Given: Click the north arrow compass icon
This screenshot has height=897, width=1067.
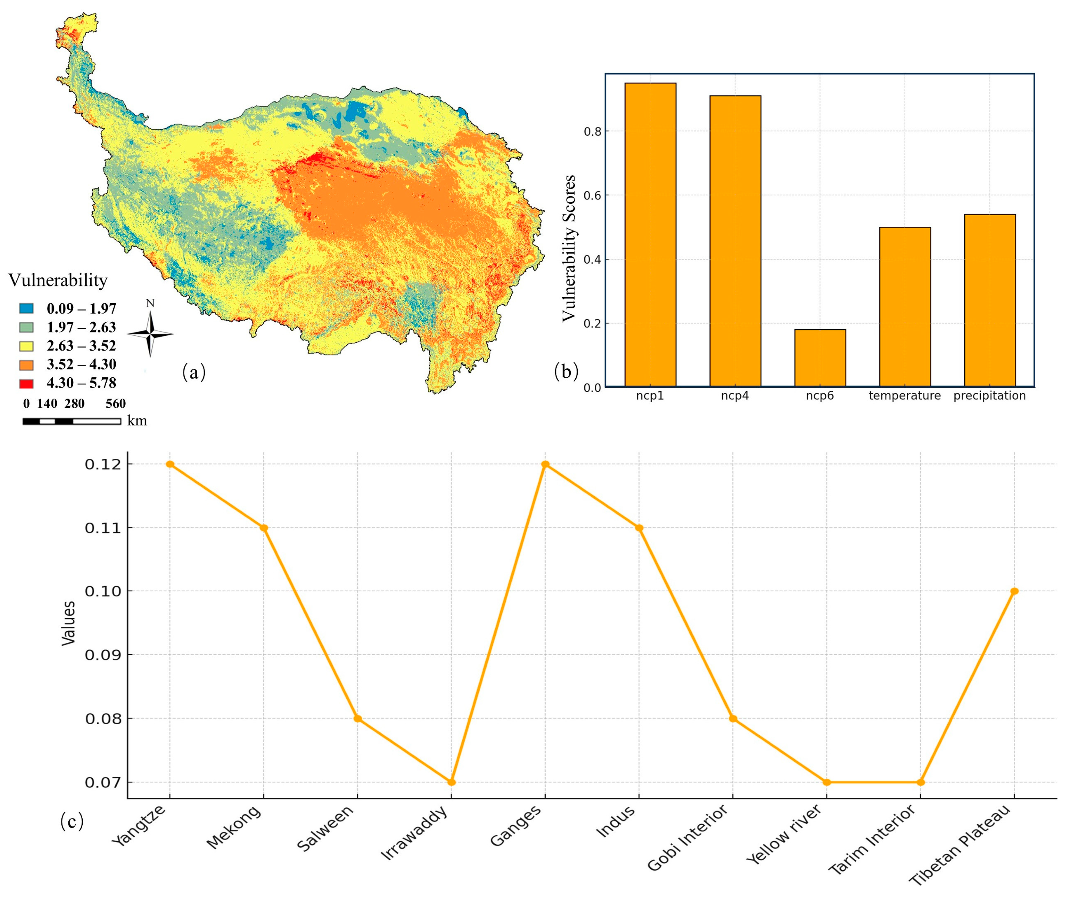Looking at the screenshot, I should click(150, 333).
